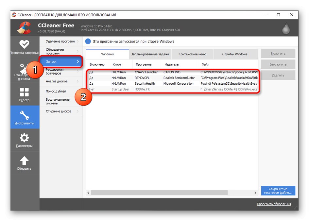The width and height of the screenshot is (309, 221).
Task: Click the Выключить button
Action: pos(278,64)
